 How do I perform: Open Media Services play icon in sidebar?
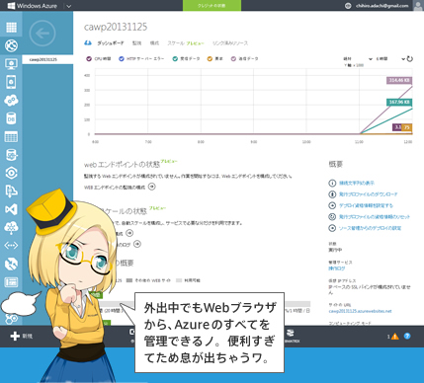coord(11,173)
